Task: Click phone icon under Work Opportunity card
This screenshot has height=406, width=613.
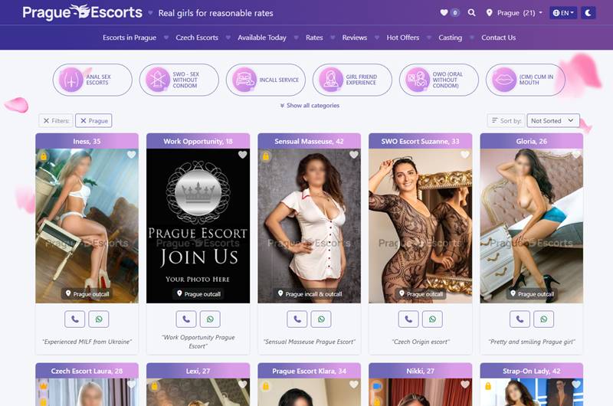Action: click(x=186, y=319)
